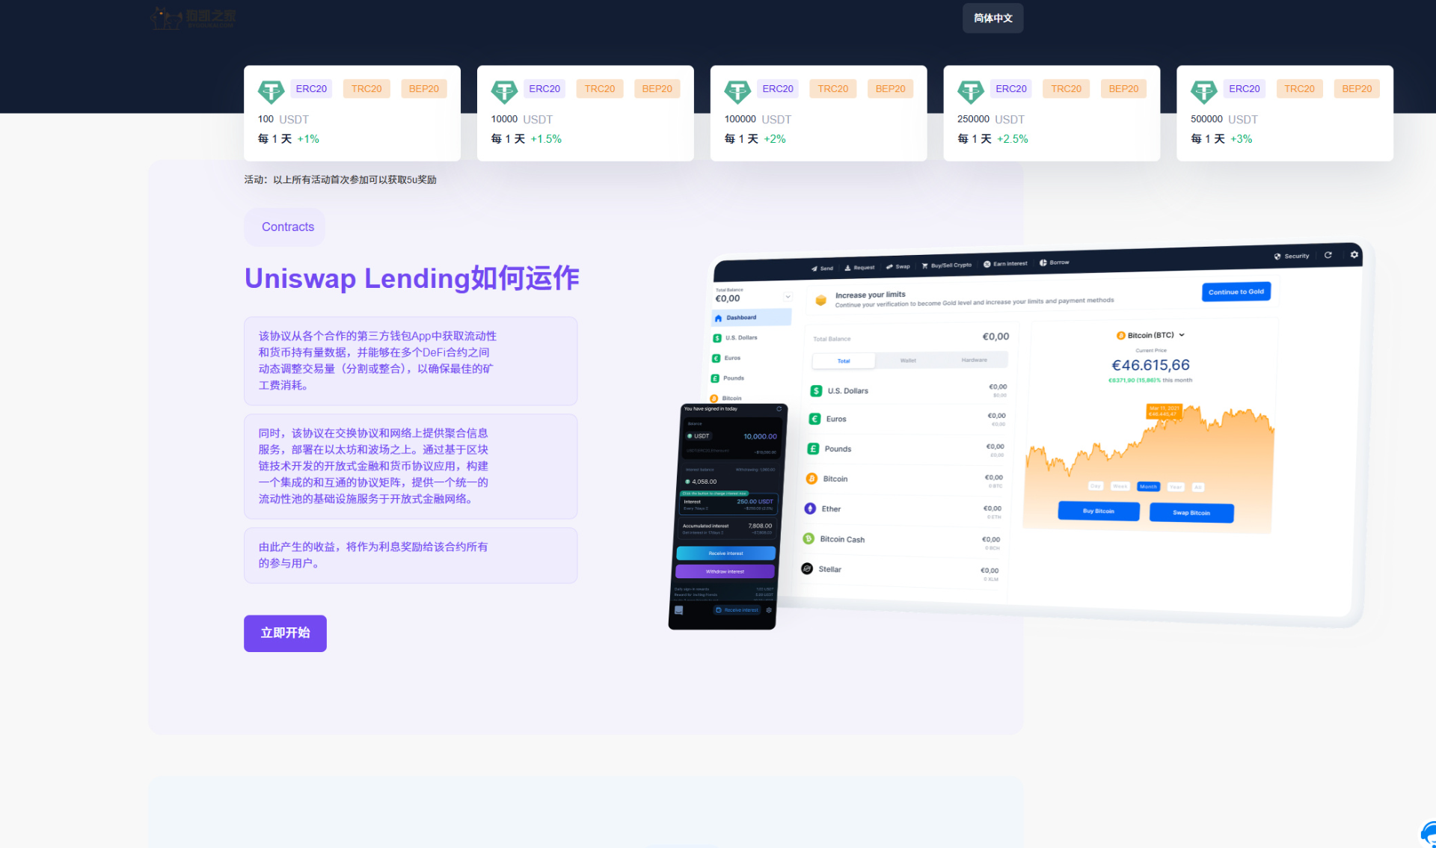
Task: Select BEP20 on the 100 USDT card
Action: pos(424,88)
